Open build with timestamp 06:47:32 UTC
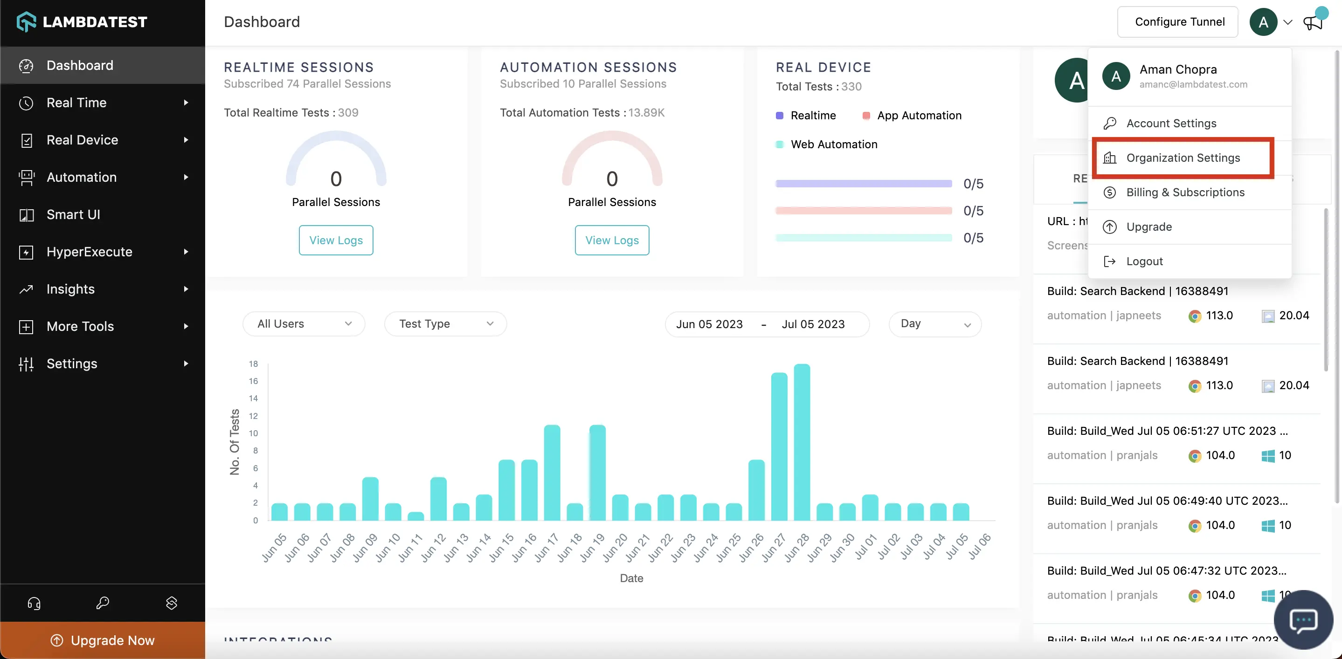 [1167, 571]
